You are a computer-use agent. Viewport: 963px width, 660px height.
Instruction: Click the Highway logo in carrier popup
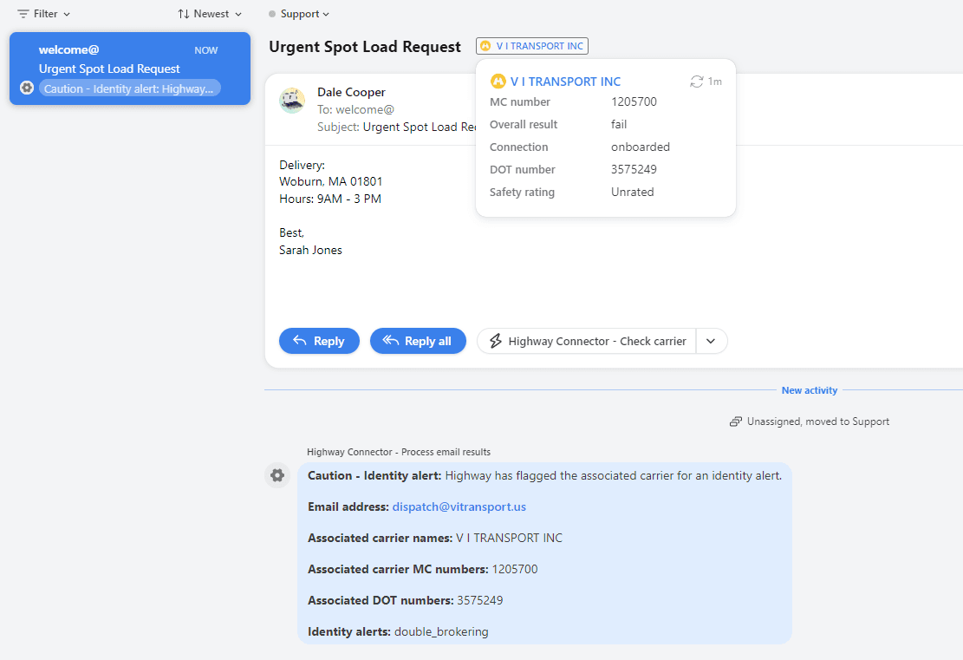click(498, 82)
